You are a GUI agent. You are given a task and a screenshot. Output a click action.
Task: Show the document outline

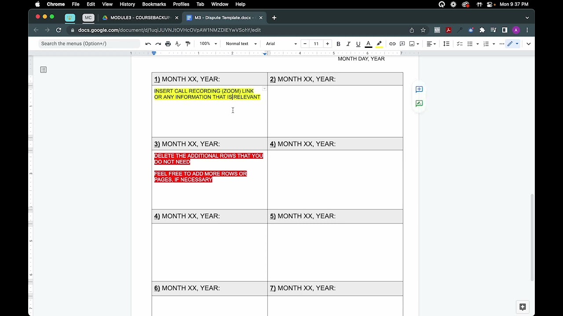44,70
